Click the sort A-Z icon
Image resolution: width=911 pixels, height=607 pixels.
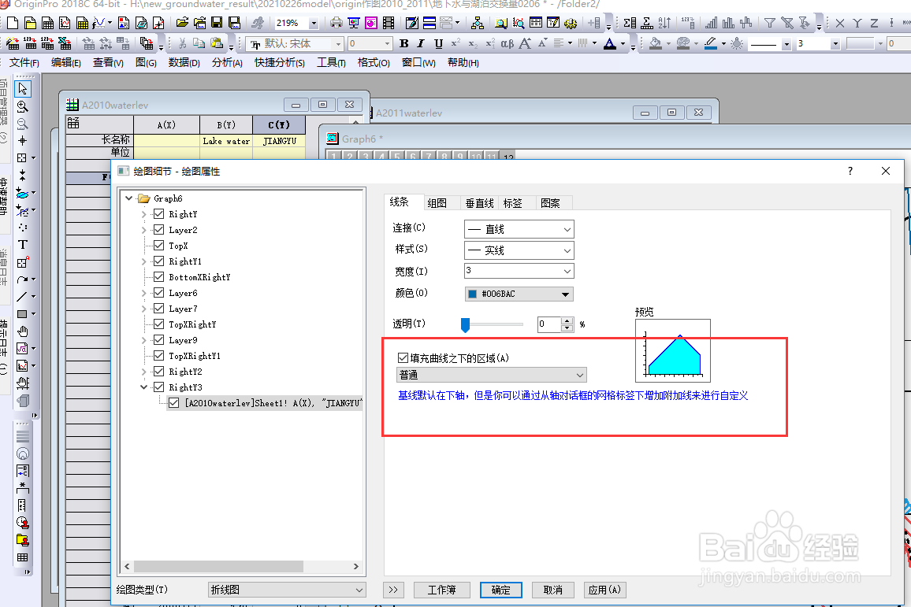[x=664, y=23]
